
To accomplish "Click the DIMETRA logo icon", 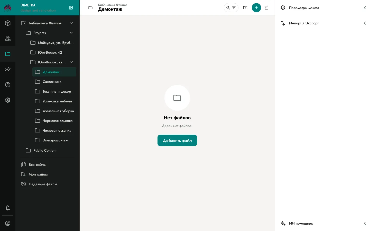I will [8, 8].
